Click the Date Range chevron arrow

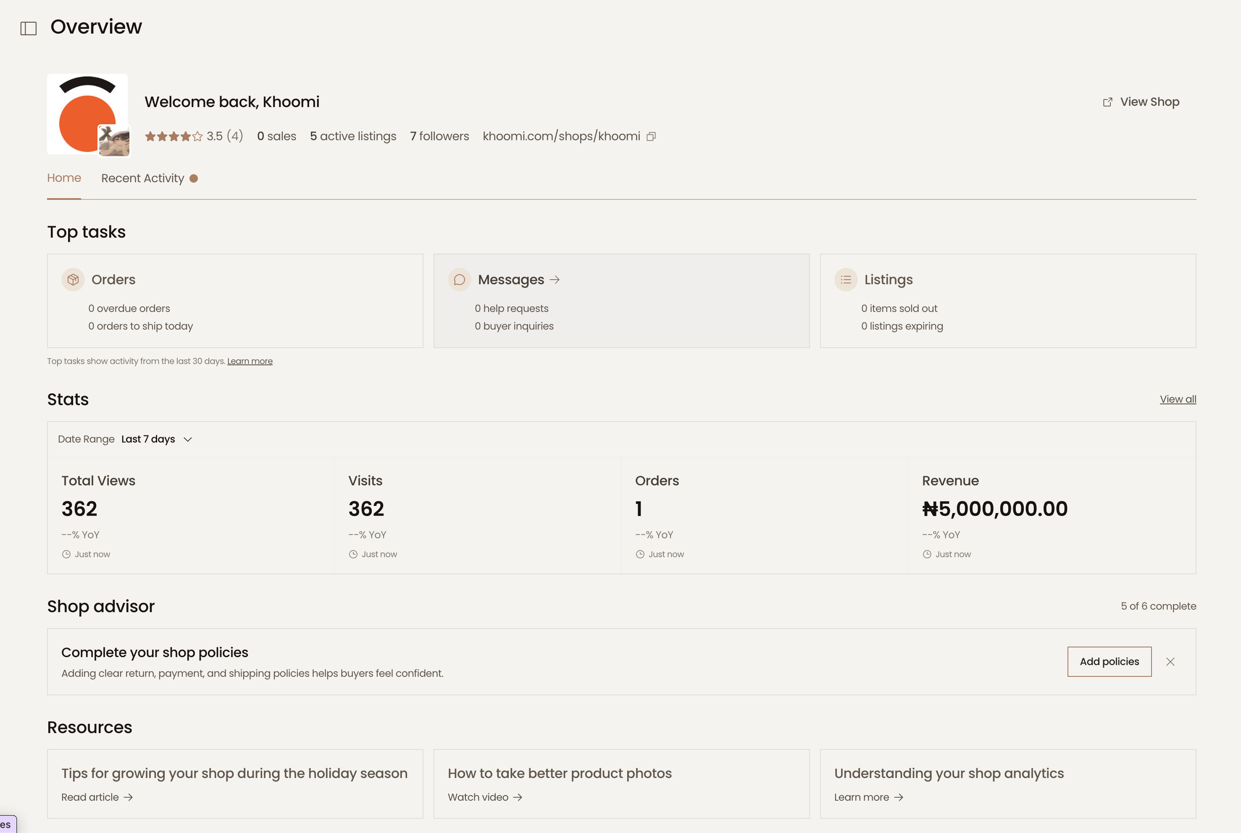tap(188, 439)
